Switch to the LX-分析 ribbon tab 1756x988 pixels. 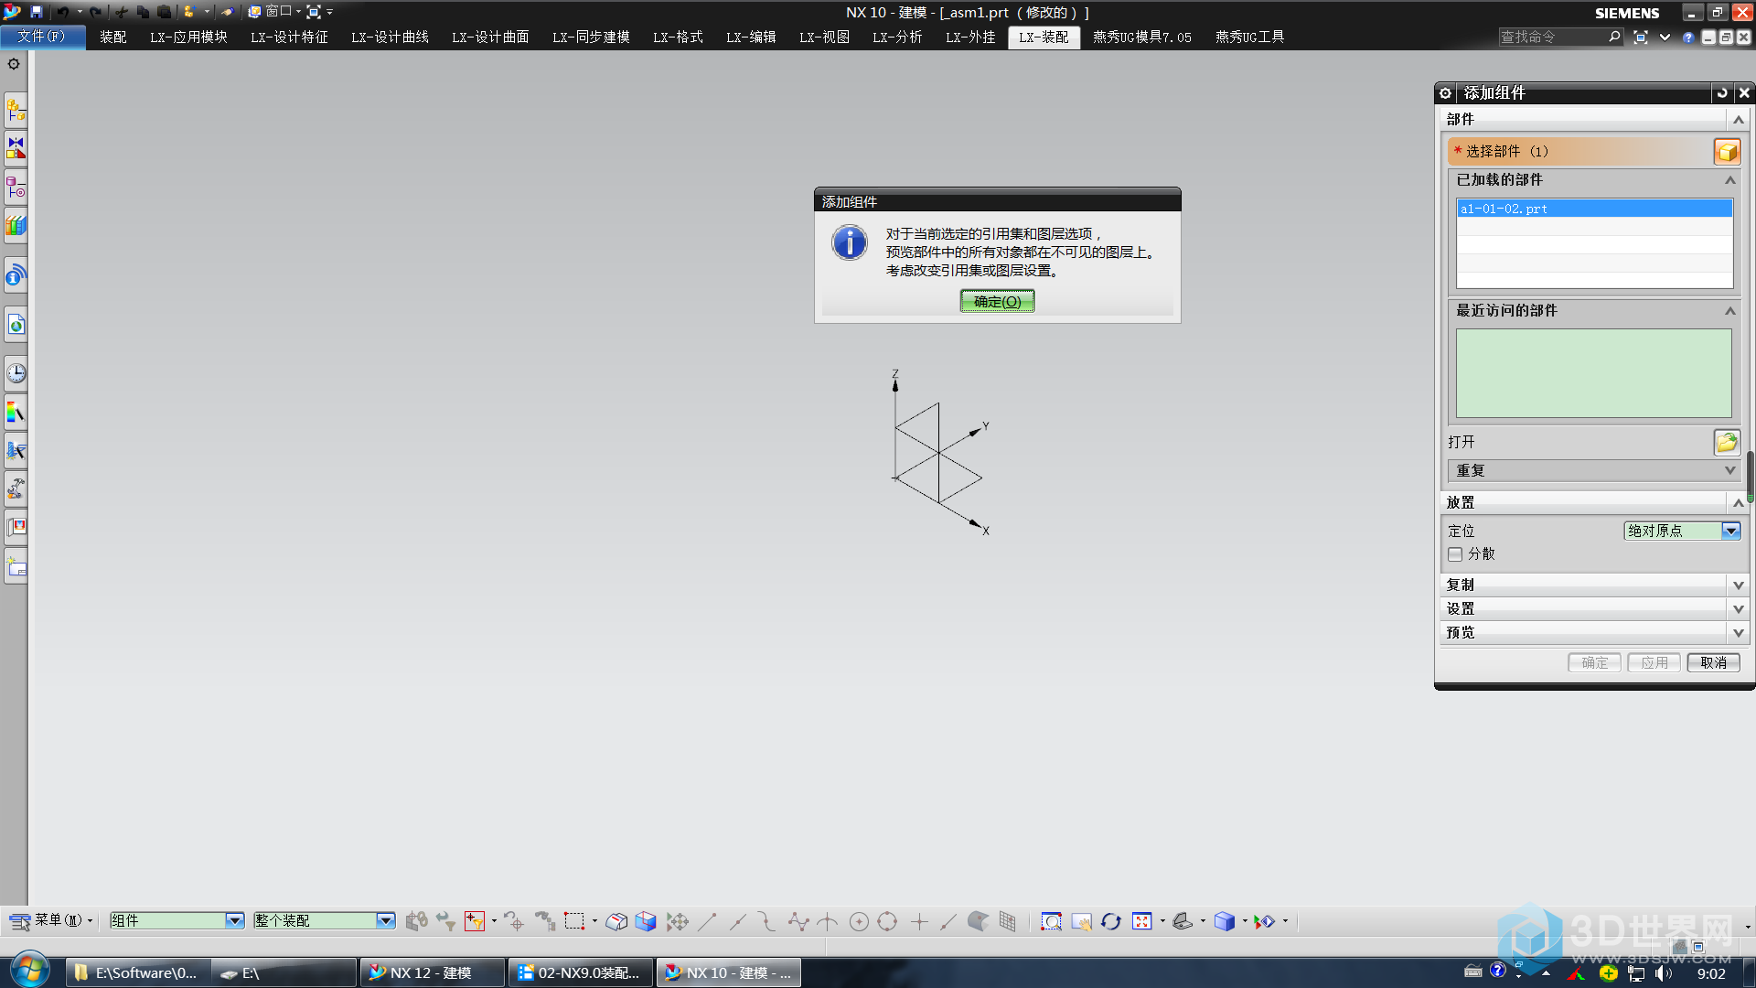point(896,38)
